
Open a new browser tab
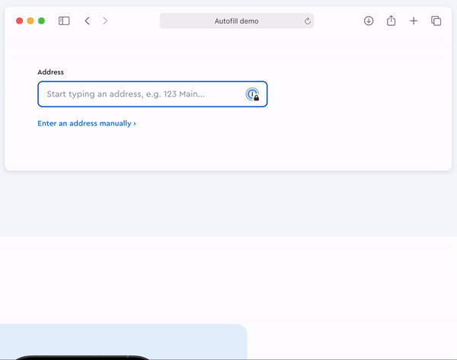tap(414, 21)
